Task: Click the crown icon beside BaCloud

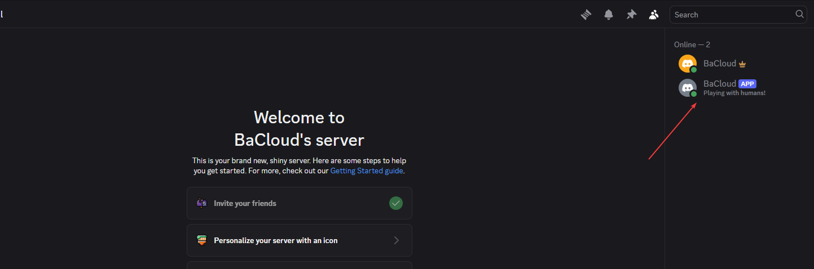Action: [742, 64]
